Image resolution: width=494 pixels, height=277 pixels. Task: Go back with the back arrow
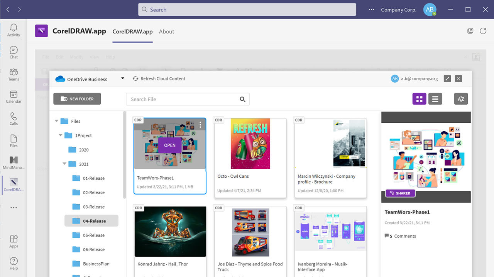(x=8, y=10)
